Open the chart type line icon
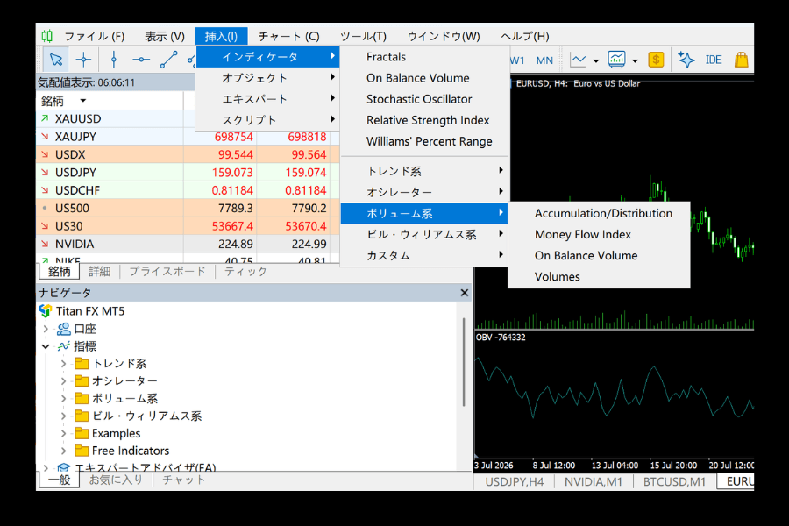 579,60
